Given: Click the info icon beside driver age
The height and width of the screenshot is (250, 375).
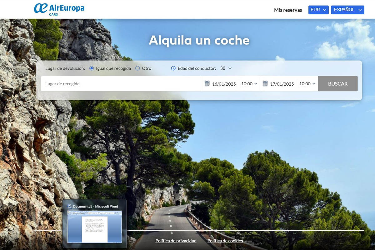Looking at the screenshot, I should (173, 68).
